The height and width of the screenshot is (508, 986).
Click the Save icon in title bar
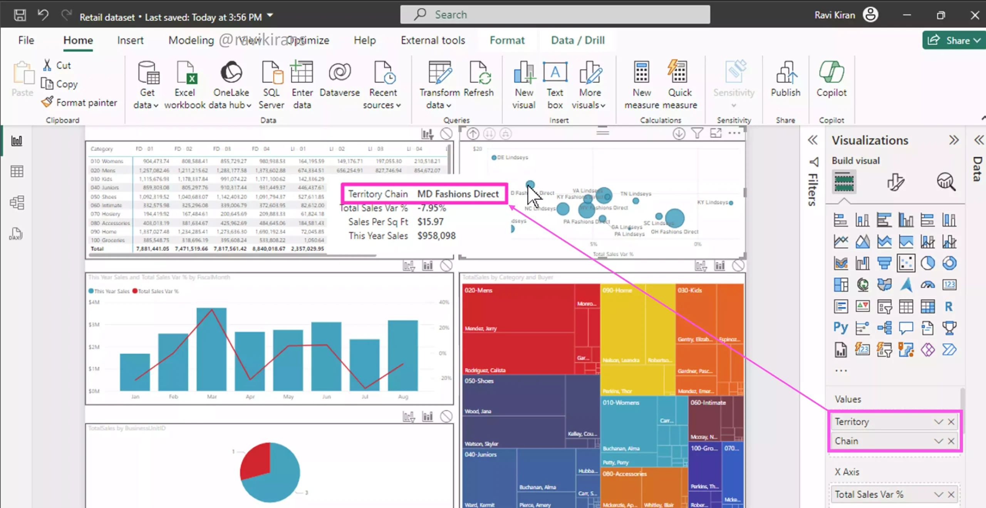click(20, 15)
